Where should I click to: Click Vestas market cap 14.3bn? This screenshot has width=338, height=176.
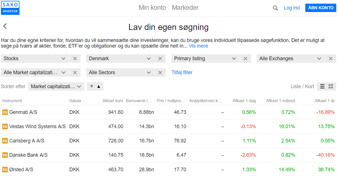(146, 126)
